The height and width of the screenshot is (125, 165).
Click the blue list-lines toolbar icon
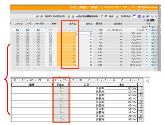point(139,16)
